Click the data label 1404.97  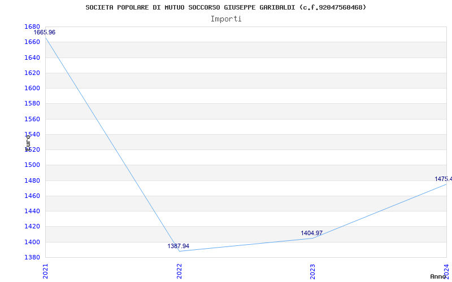tap(312, 233)
